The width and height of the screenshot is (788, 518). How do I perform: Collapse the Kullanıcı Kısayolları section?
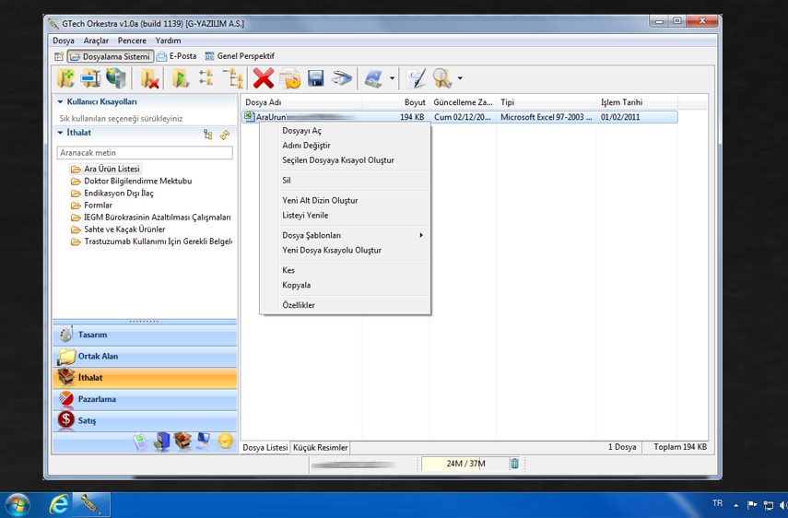tap(61, 102)
